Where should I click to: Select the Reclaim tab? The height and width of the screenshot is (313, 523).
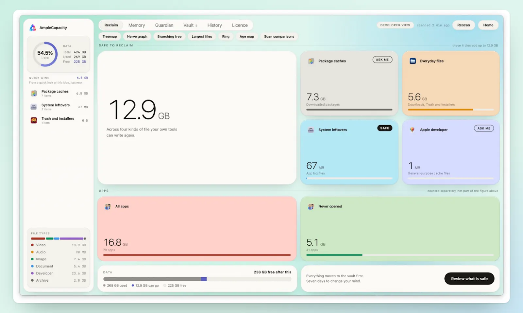click(111, 25)
